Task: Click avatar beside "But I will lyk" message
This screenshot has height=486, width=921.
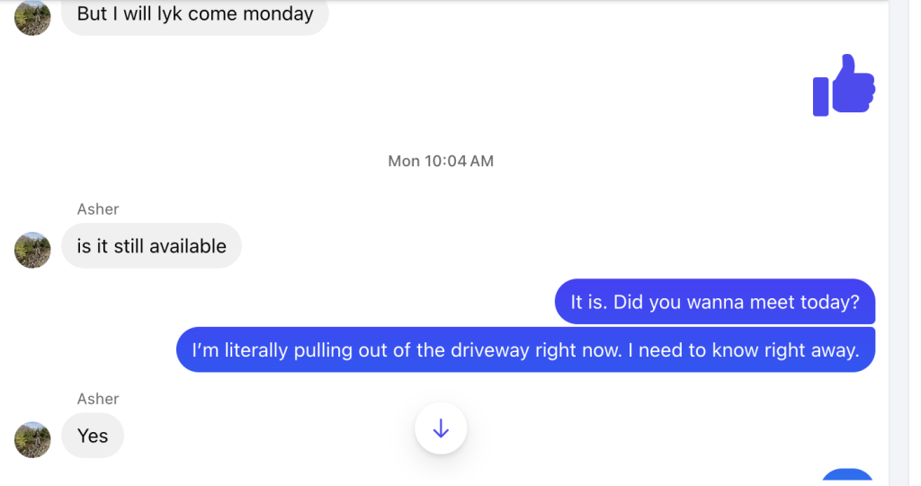Action: (33, 17)
